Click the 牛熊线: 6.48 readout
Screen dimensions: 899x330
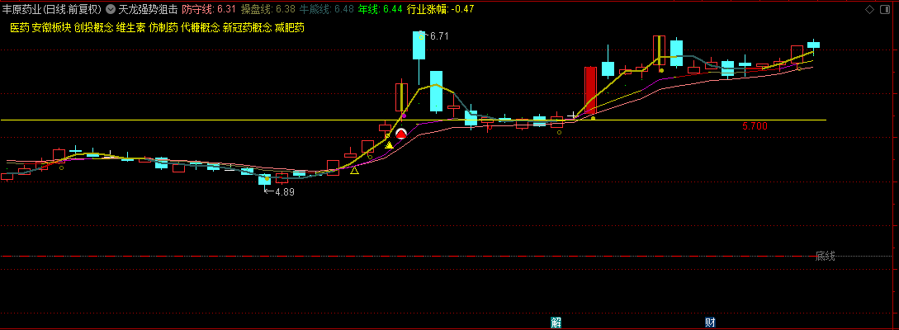[x=327, y=9]
